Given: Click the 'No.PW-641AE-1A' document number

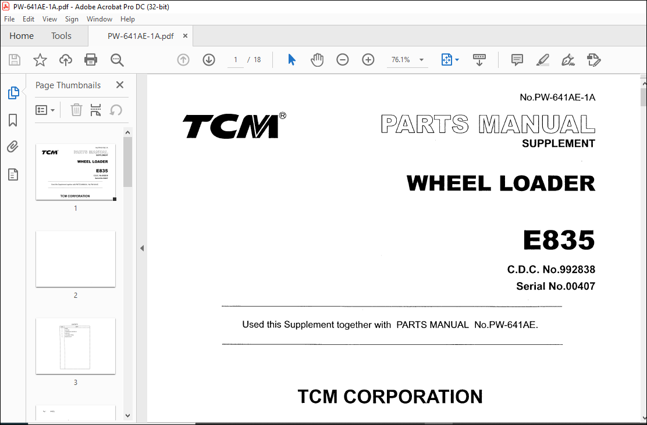Looking at the screenshot, I should point(557,97).
